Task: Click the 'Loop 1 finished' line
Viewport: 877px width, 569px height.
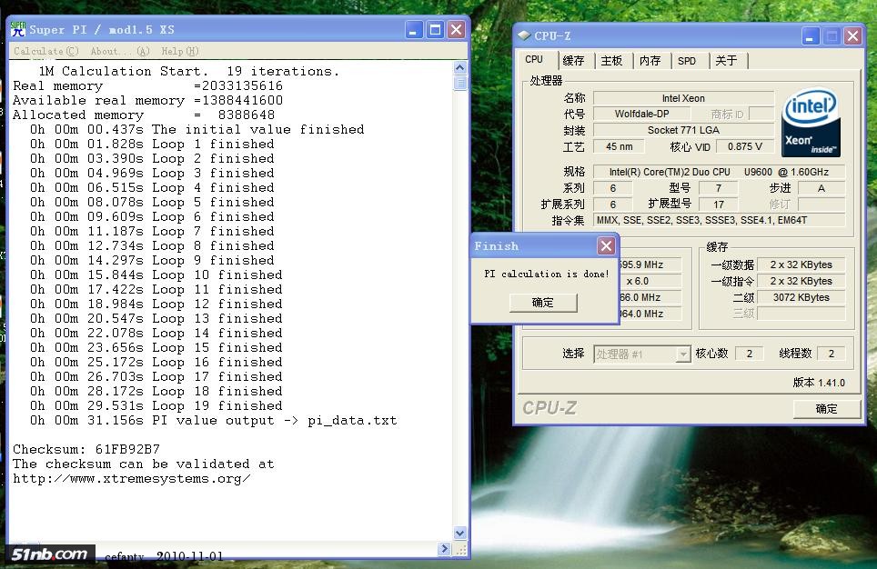Action: (x=152, y=145)
